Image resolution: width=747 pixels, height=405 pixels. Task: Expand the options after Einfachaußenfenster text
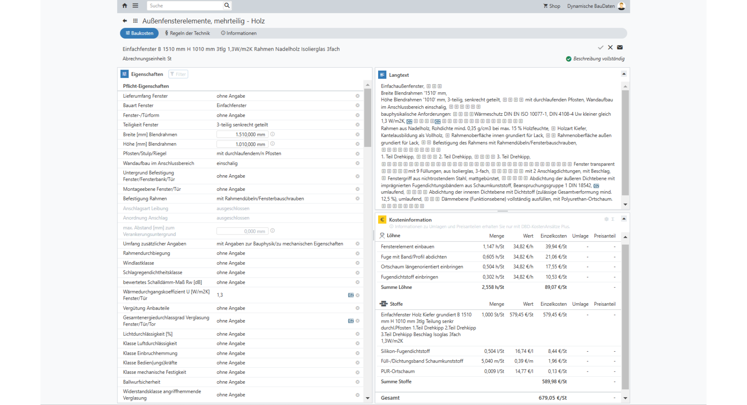[428, 86]
